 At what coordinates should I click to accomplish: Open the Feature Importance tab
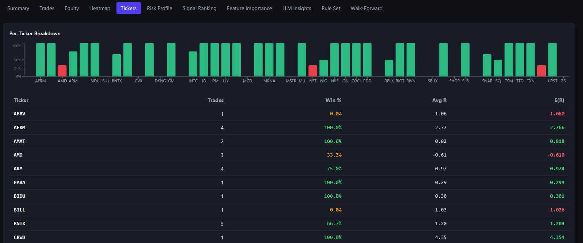249,8
